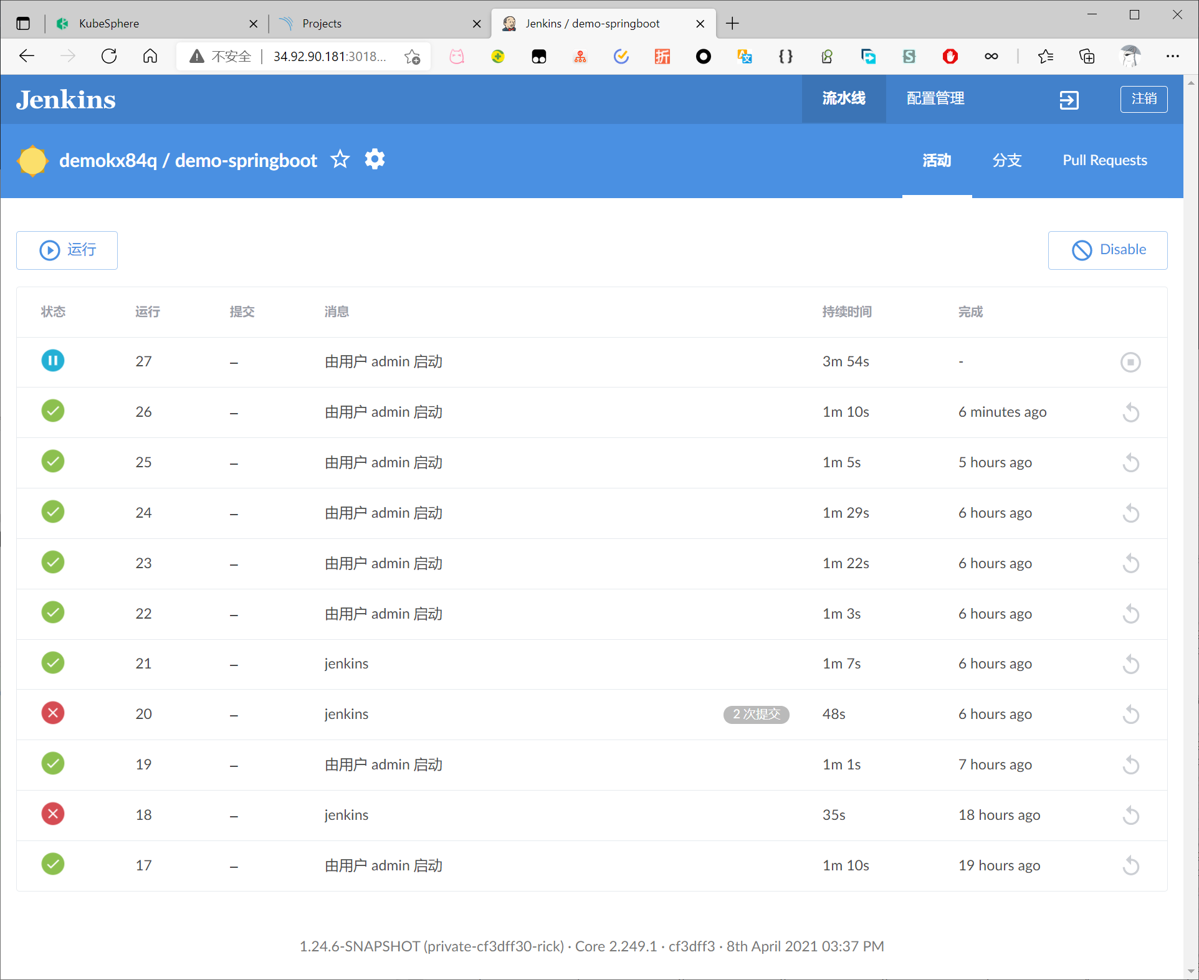
Task: Stop the running build 27
Action: pos(1130,362)
